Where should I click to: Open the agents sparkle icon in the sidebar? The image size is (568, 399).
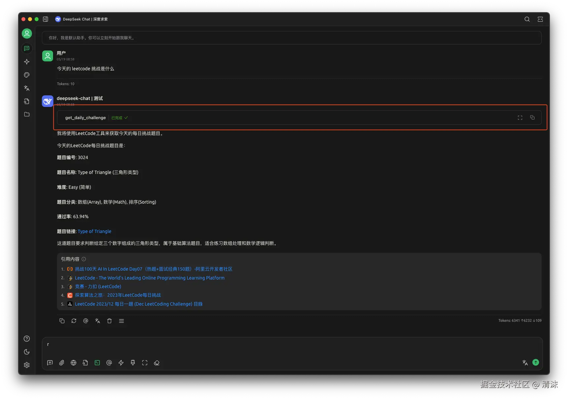pos(27,62)
